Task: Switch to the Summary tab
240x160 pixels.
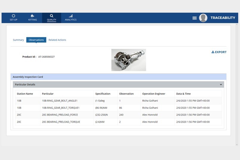Action: [x=18, y=40]
